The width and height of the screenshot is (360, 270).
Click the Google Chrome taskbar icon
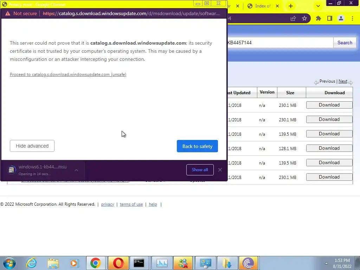click(96, 263)
